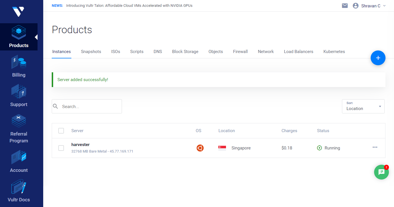Click the NEWS: label
Image resolution: width=394 pixels, height=207 pixels.
[x=57, y=6]
